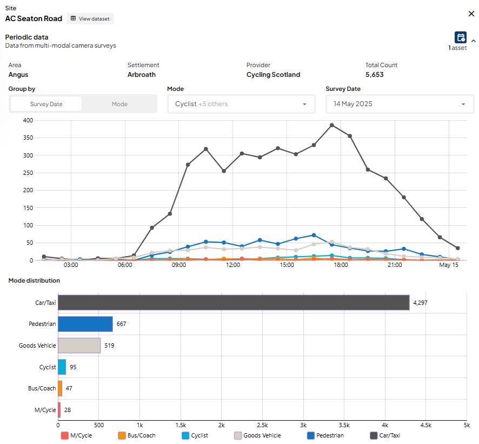The image size is (479, 444).
Task: Click the Goods Vehicle bar in Mode distribution
Action: point(79,345)
